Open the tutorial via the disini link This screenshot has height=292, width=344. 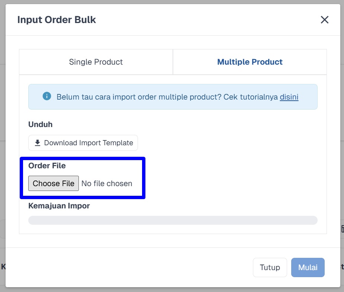289,97
